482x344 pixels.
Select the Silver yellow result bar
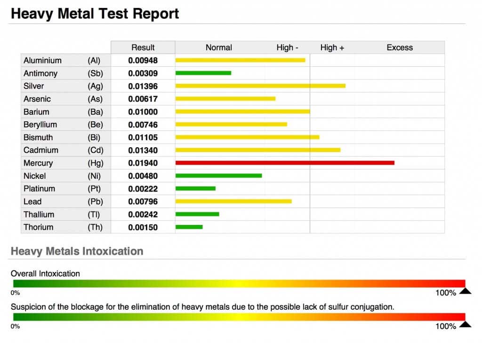tap(260, 86)
